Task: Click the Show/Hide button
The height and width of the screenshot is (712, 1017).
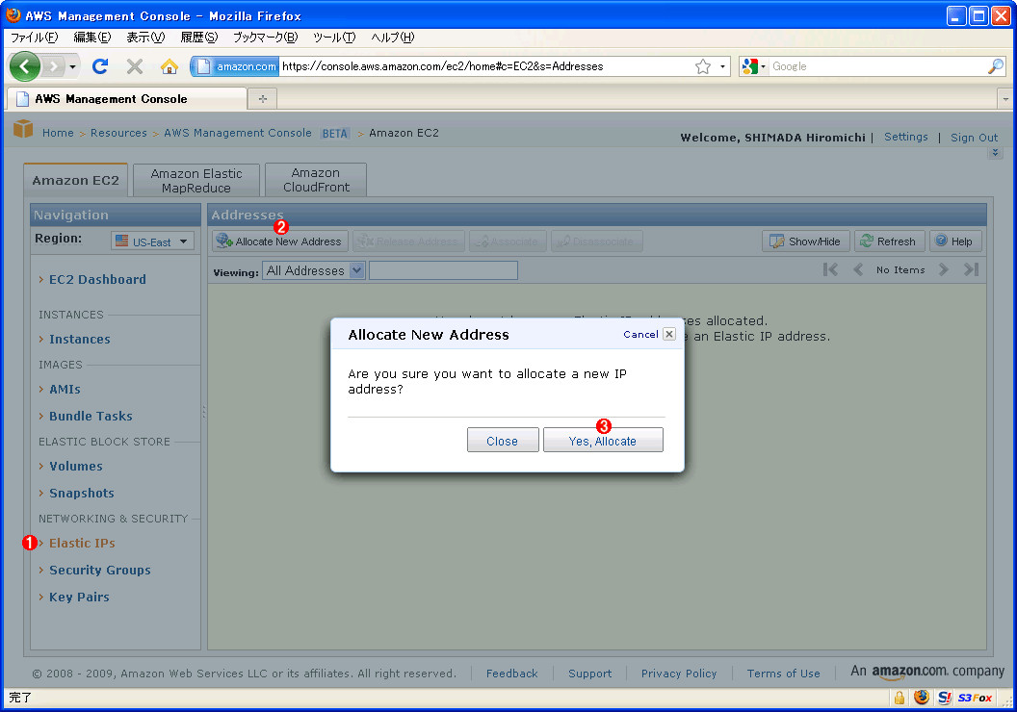Action: tap(805, 242)
